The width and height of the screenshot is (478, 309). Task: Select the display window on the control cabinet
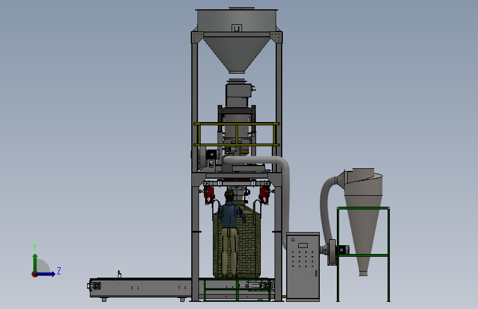tap(303, 245)
